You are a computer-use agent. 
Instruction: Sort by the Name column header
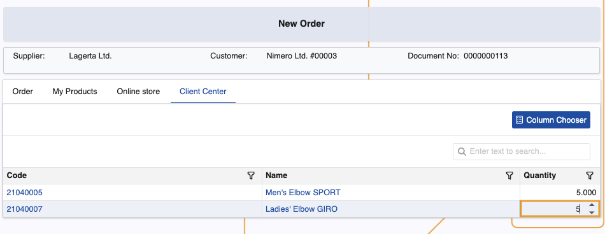click(x=276, y=175)
